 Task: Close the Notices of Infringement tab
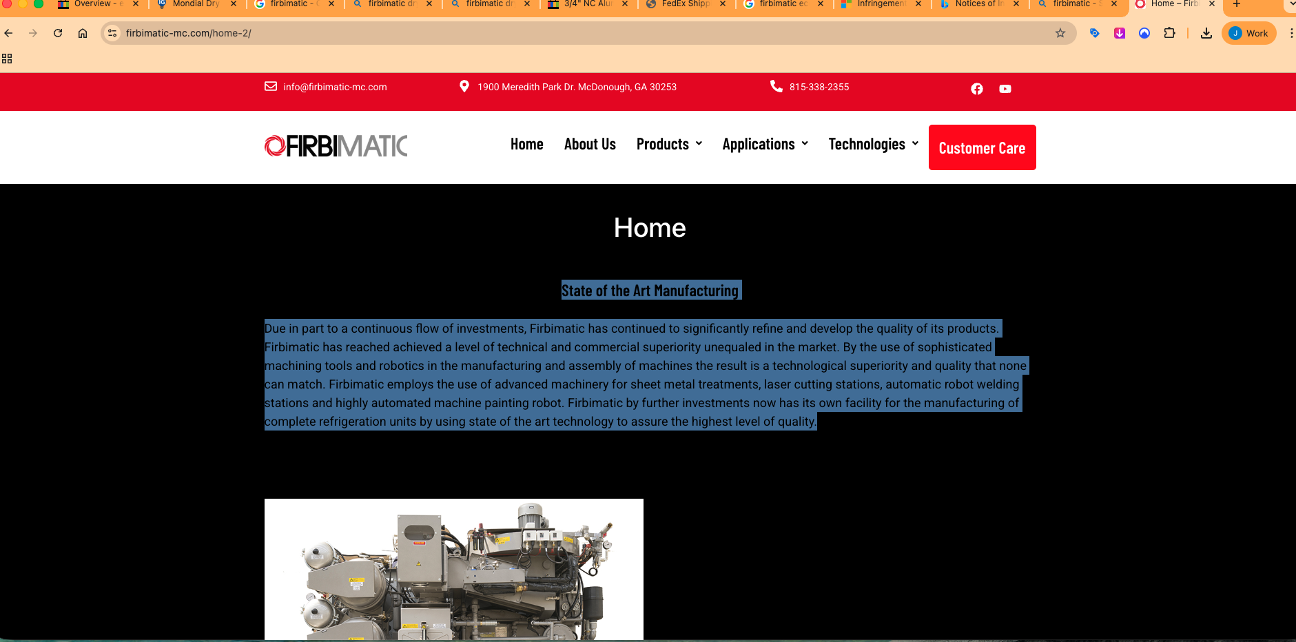1016,4
